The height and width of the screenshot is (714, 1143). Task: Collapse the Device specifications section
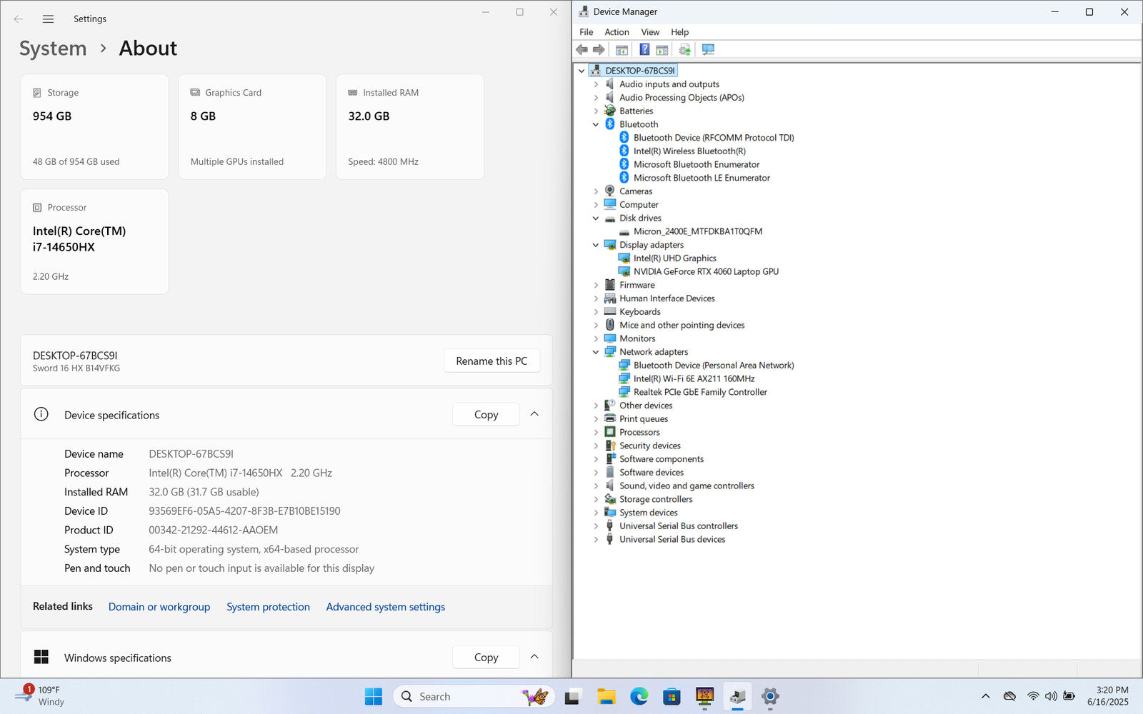(534, 415)
